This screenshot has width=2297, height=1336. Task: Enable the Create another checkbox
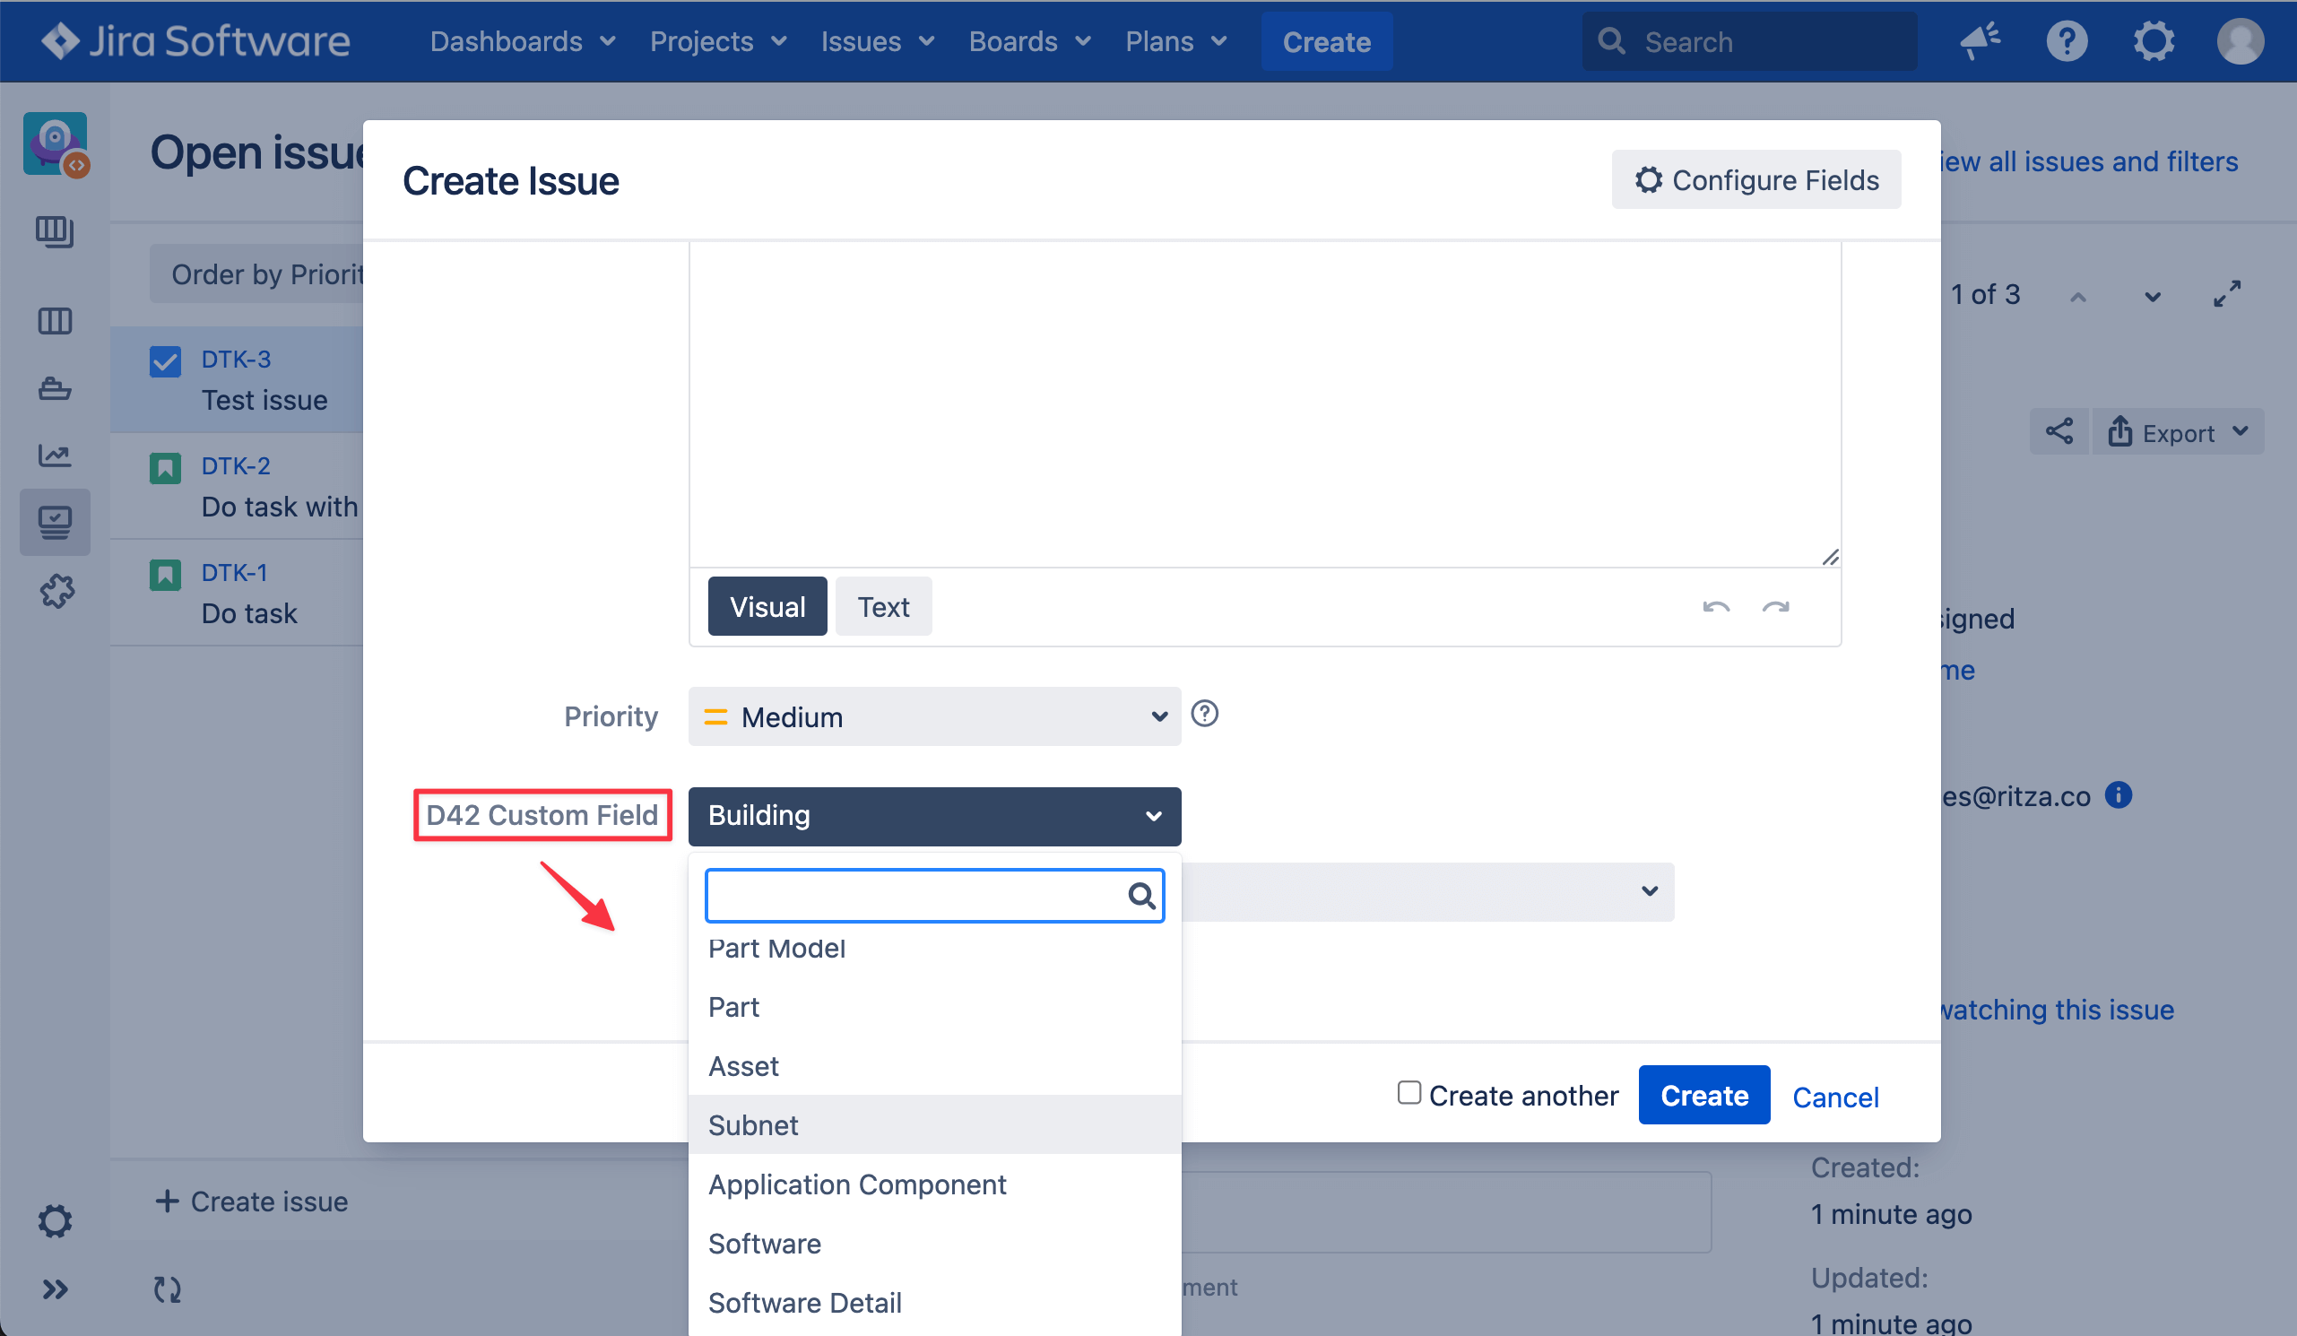(x=1409, y=1093)
